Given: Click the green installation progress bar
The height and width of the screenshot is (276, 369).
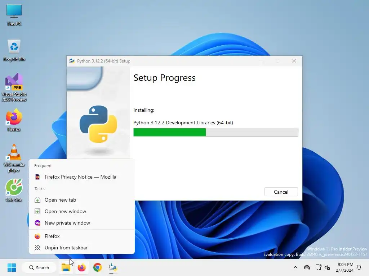Looking at the screenshot, I should tap(215, 132).
